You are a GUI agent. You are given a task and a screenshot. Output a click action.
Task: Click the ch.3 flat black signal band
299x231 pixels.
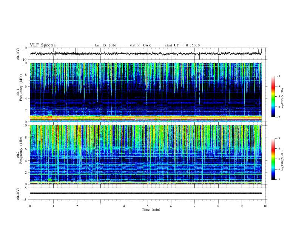(146, 193)
